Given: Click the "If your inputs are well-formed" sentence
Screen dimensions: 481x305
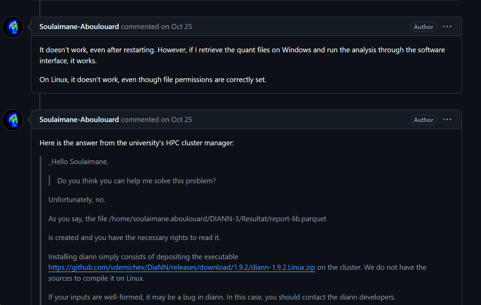Looking at the screenshot, I should (222, 297).
